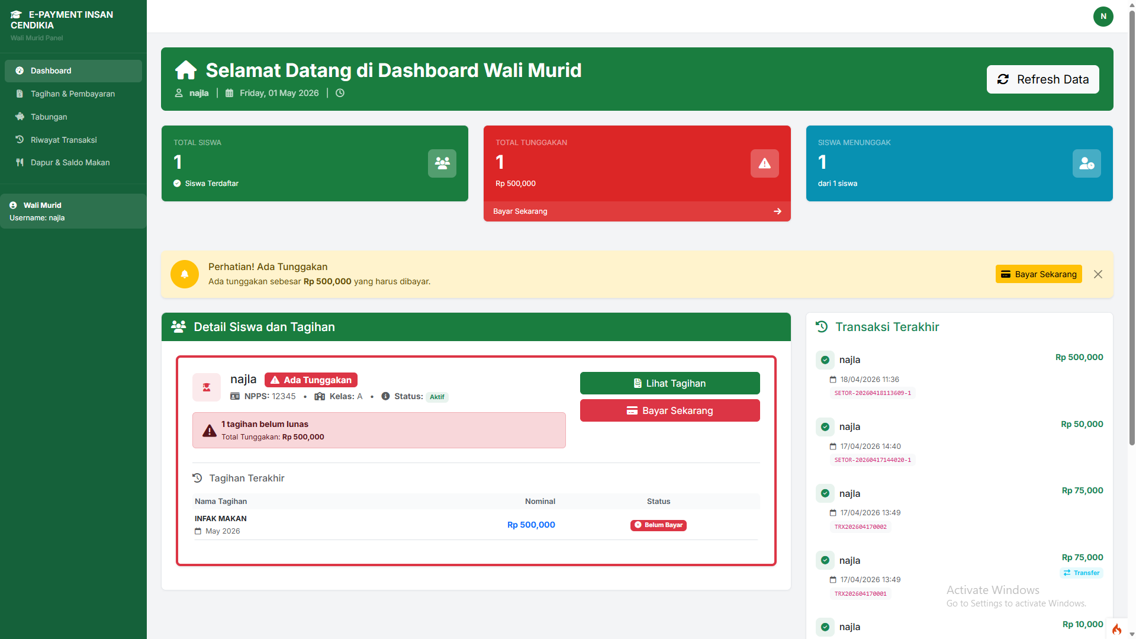Viewport: 1136px width, 639px height.
Task: Click the Wali Murid user icon in sidebar
Action: [13, 205]
